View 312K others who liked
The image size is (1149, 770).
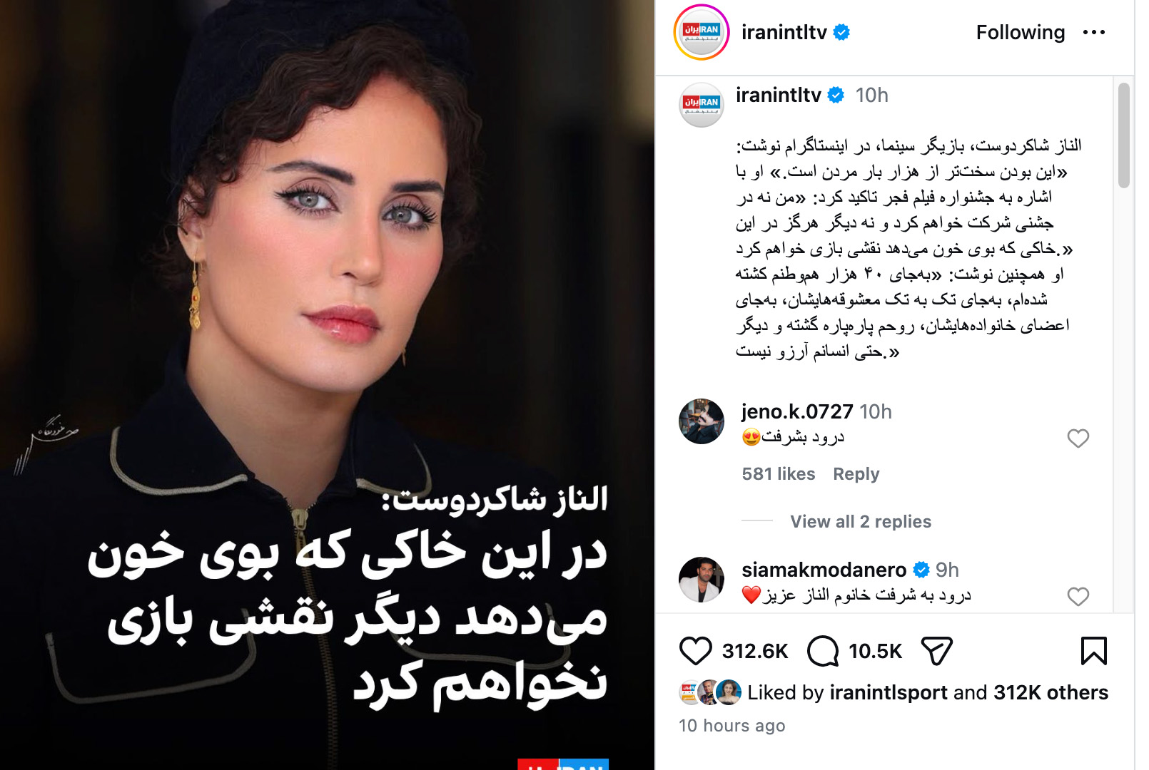[x=1051, y=692]
